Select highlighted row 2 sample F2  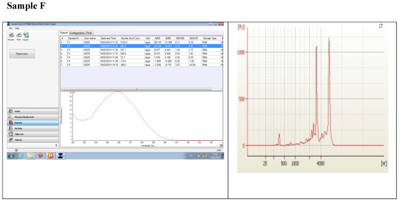141,46
